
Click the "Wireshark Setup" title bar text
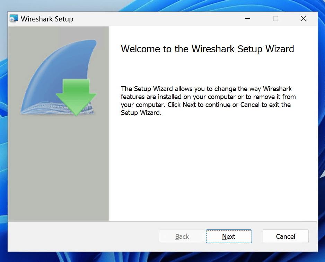point(47,19)
